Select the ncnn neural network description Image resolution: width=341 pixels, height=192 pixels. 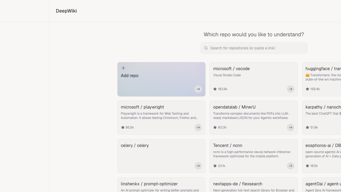coord(252,154)
